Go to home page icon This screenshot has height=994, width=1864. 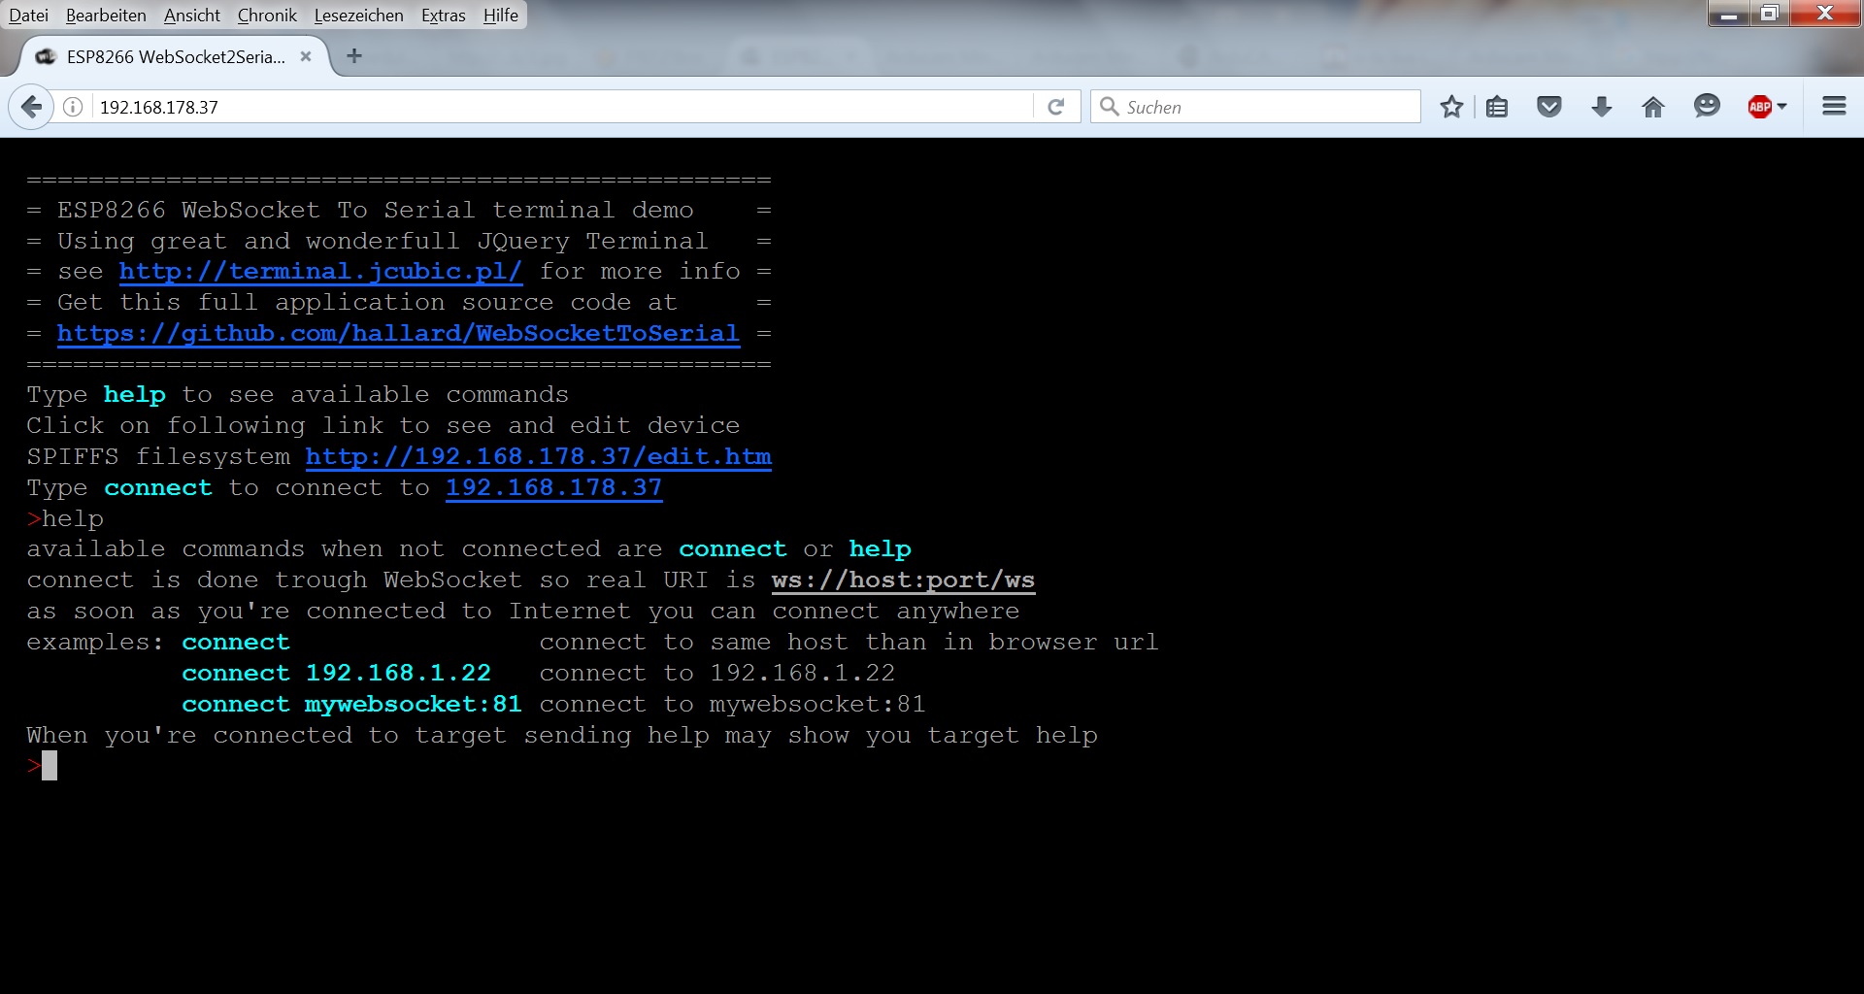click(x=1653, y=107)
